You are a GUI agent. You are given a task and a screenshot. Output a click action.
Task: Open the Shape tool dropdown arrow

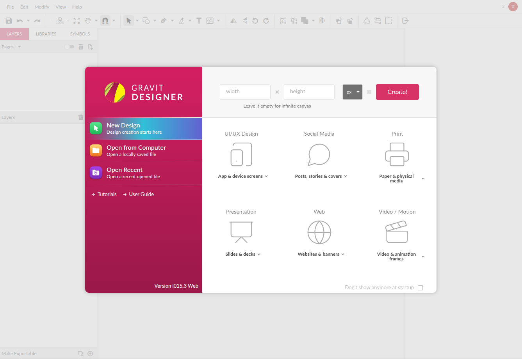[155, 21]
